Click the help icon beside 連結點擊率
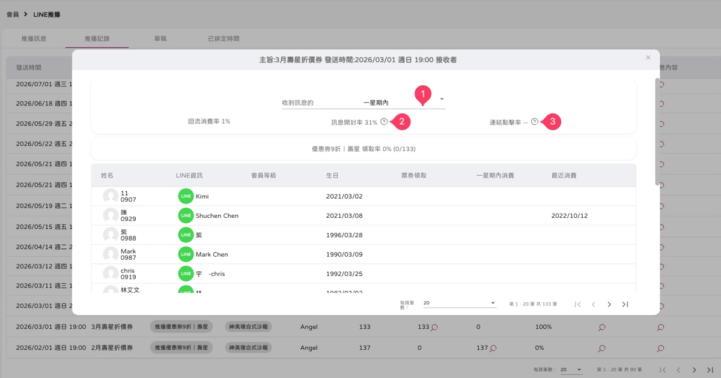The image size is (721, 378). 534,122
